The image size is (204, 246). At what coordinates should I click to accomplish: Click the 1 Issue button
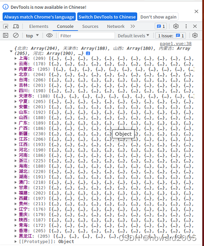(171, 36)
